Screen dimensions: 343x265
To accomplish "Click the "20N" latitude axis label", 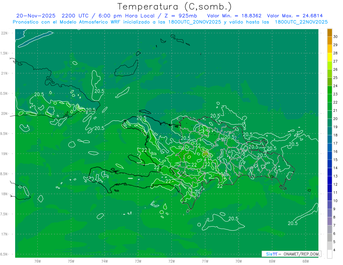I will (4, 113).
